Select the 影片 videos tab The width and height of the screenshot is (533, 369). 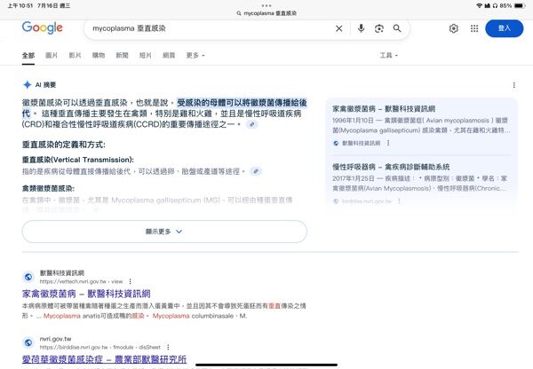75,55
